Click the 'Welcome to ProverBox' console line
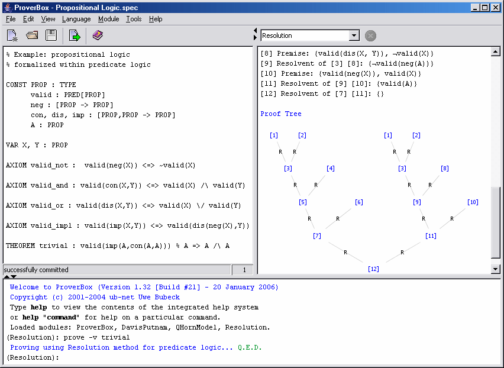The width and height of the screenshot is (504, 368). (x=144, y=287)
